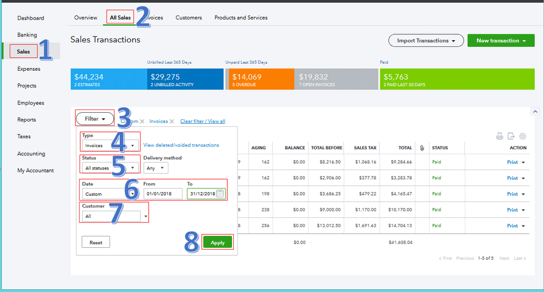Viewport: 544px width, 292px height.
Task: Click the Previous page link
Action: [465, 258]
